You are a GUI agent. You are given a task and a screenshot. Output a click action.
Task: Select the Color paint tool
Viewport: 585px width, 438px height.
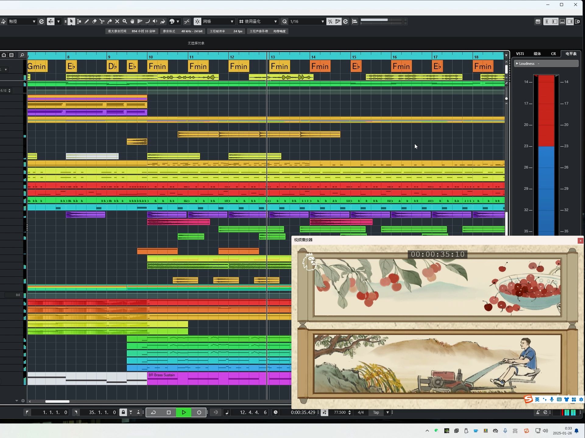163,21
